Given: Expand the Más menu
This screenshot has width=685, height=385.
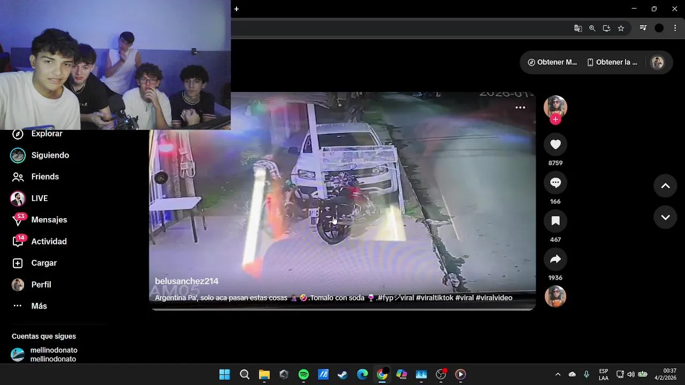Looking at the screenshot, I should pyautogui.click(x=31, y=306).
